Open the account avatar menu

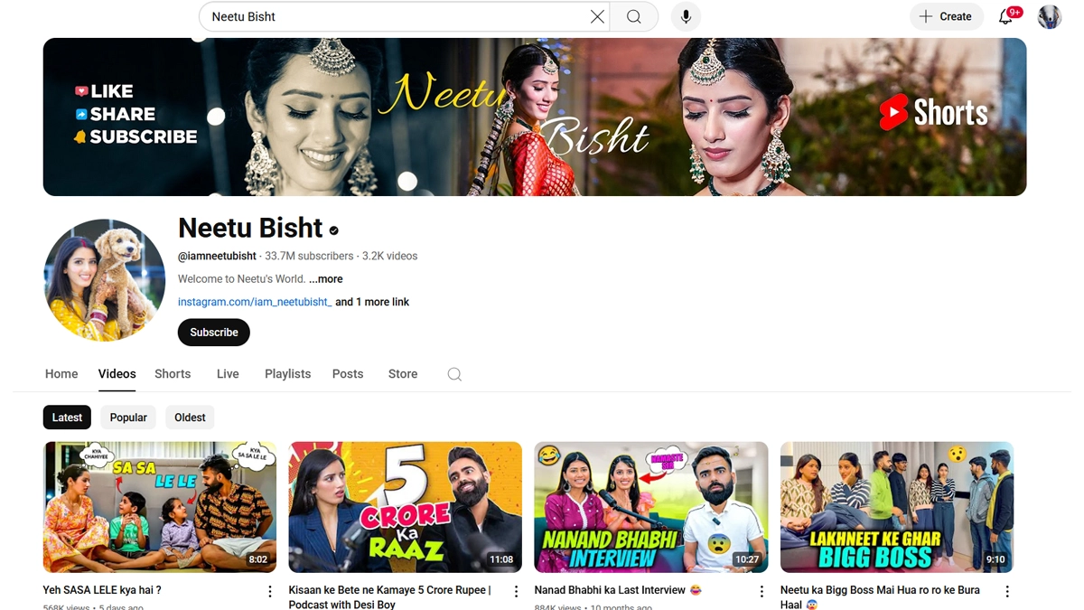1049,16
